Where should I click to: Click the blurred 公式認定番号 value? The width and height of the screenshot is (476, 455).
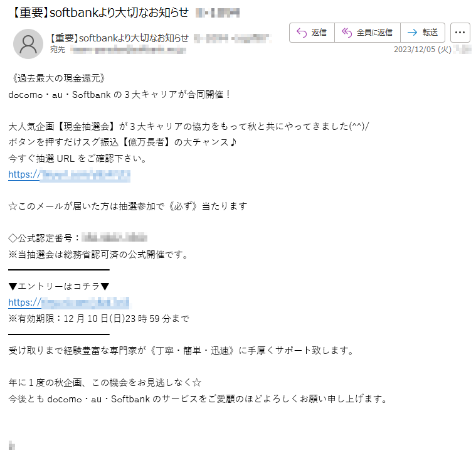click(x=114, y=237)
